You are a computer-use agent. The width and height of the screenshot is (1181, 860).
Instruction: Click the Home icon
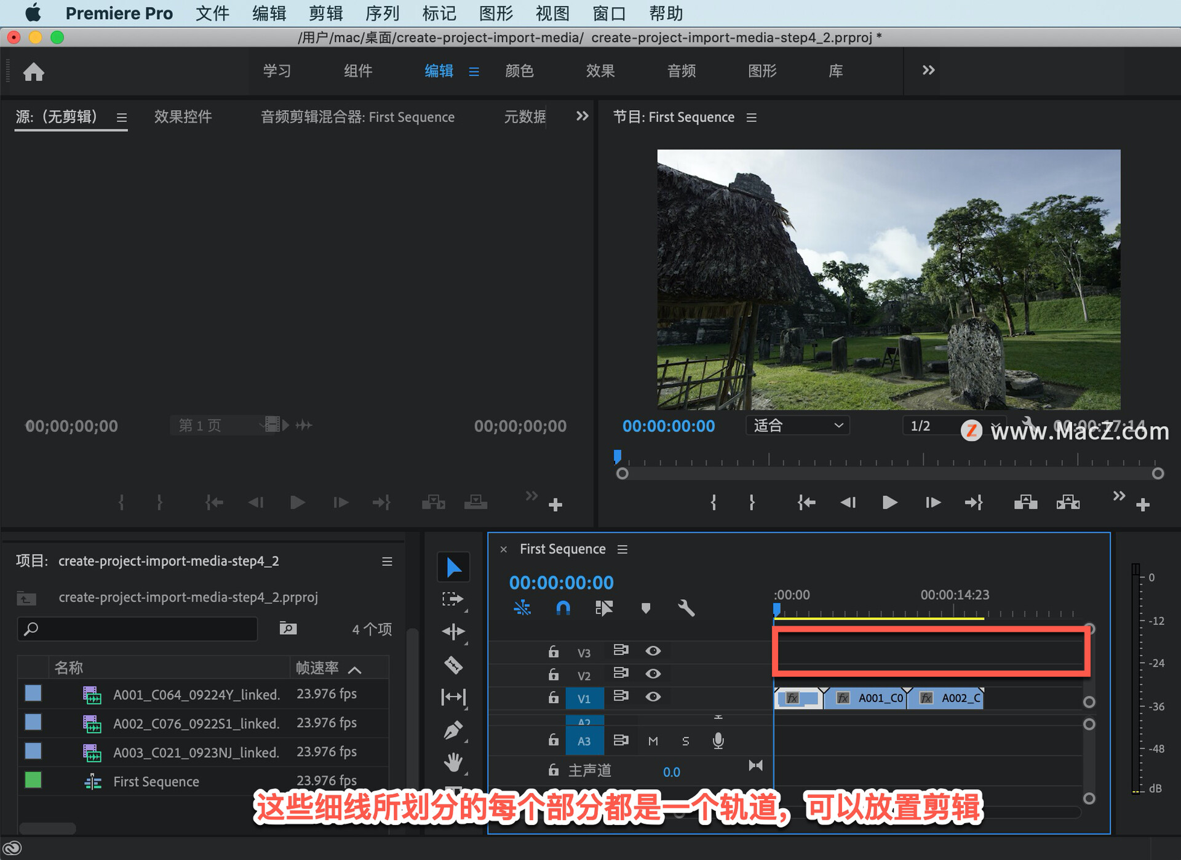coord(34,72)
